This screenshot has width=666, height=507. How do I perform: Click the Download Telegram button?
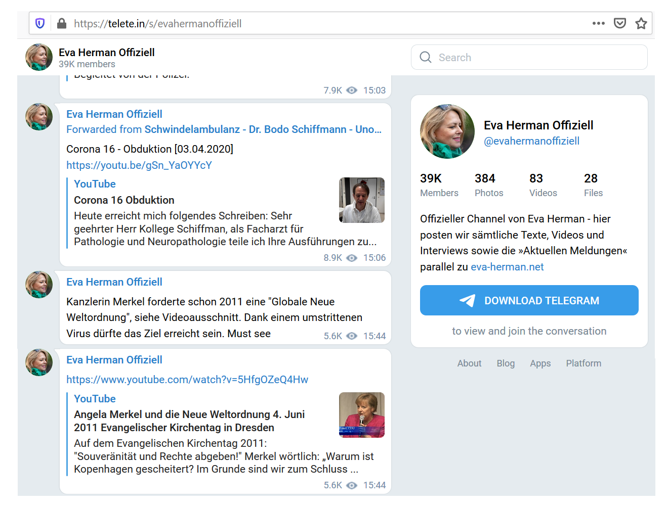coord(529,300)
